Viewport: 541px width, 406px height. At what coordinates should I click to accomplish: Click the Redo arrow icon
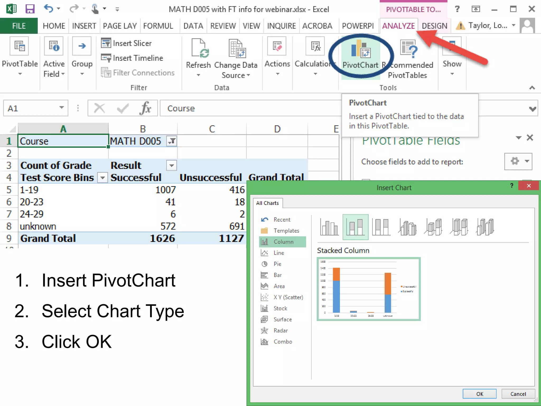[x=74, y=9]
